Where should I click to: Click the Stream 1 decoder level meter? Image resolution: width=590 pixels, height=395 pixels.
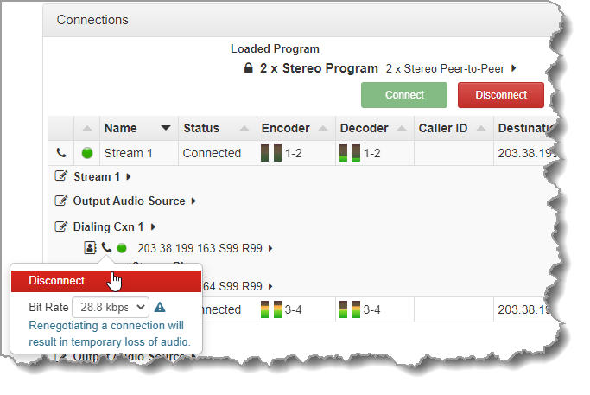349,154
